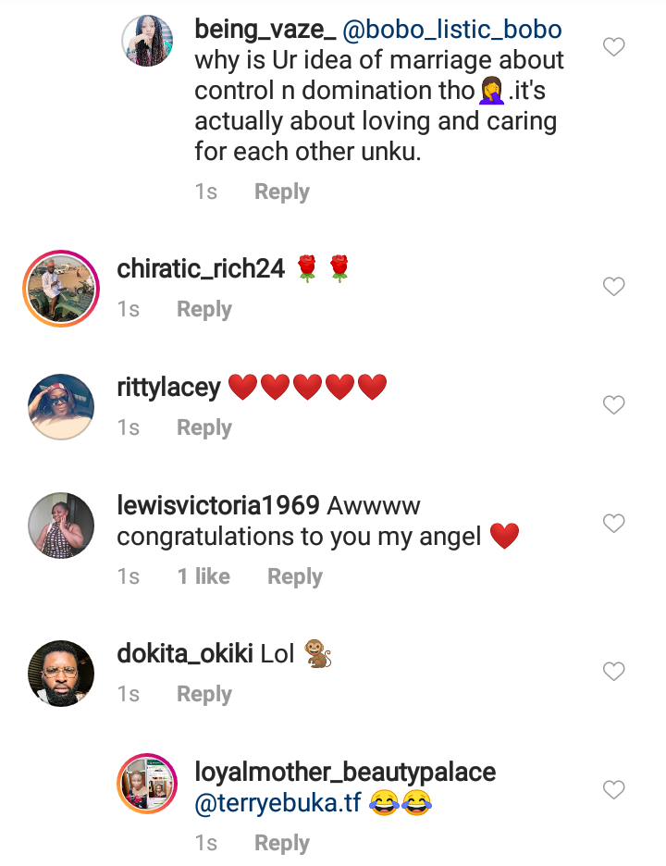Like being_vaze_'s comment with the heart
666x866 pixels.
[x=614, y=47]
